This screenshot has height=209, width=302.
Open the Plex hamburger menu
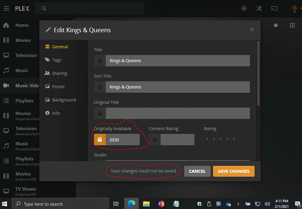click(x=6, y=8)
